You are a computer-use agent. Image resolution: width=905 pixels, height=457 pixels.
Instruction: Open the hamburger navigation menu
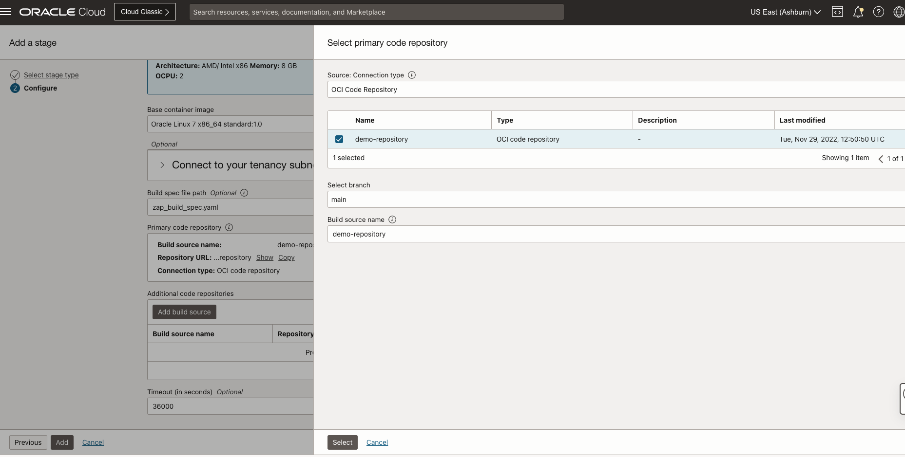6,12
